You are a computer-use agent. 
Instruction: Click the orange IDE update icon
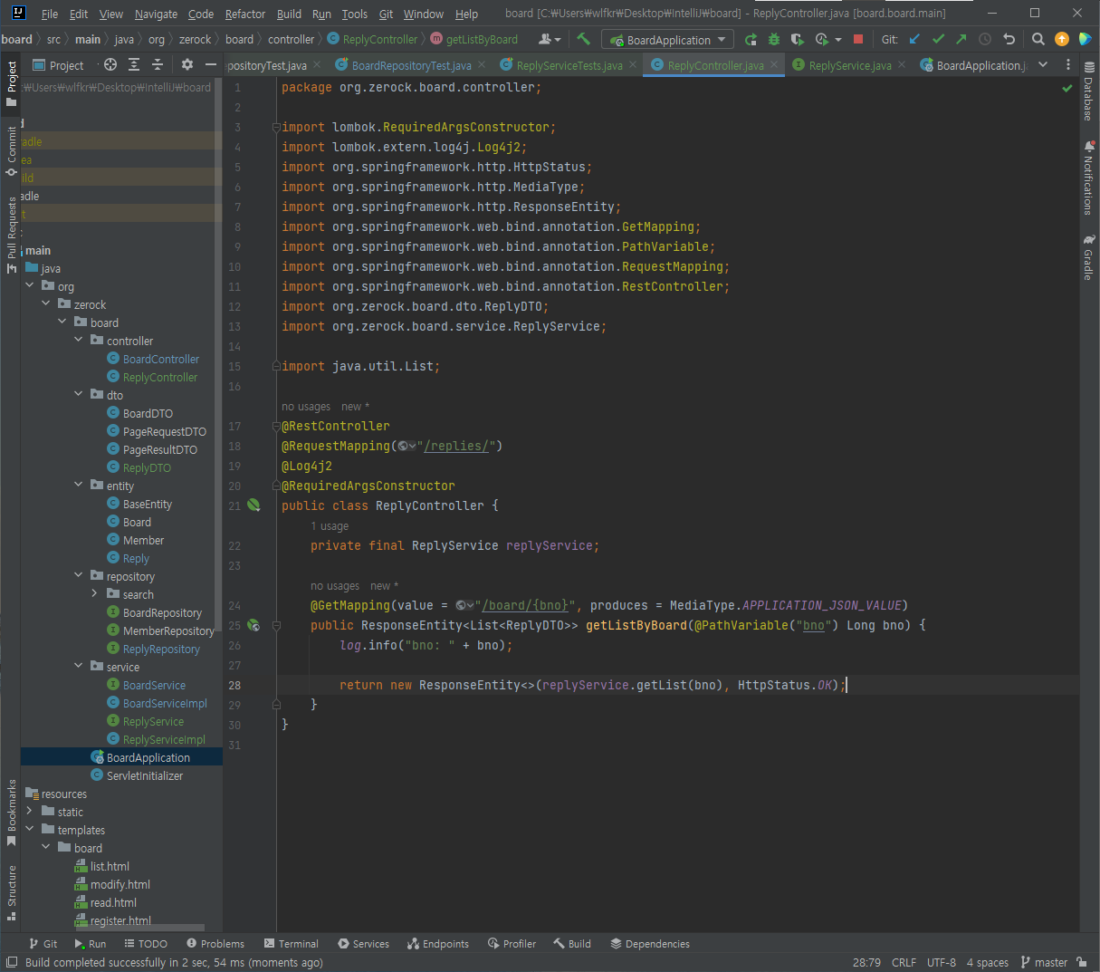click(x=1062, y=39)
